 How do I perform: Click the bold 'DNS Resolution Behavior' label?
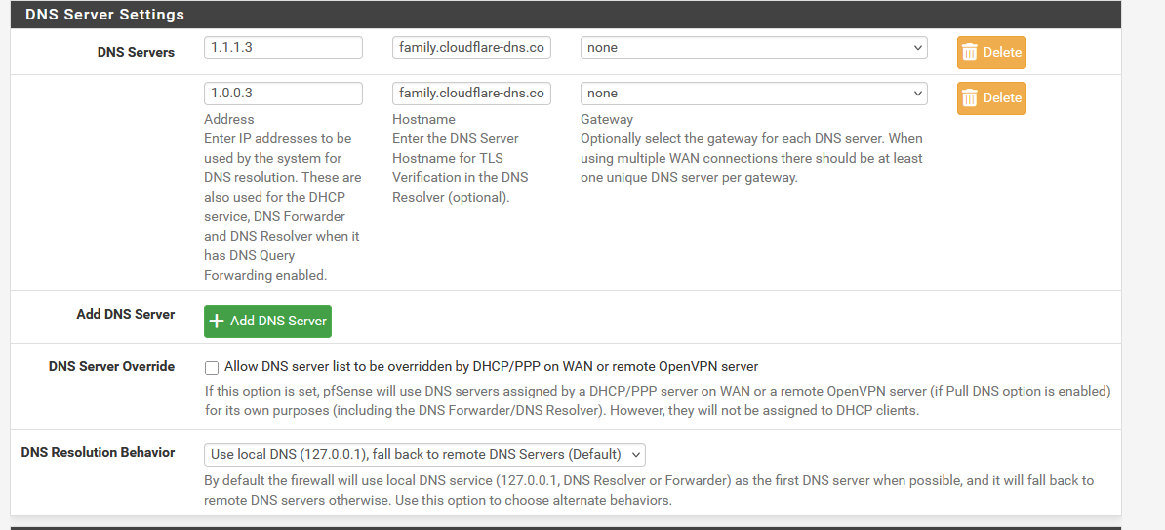98,452
